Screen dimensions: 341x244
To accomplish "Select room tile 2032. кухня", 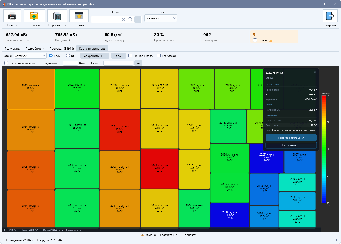I will (x=230, y=215).
